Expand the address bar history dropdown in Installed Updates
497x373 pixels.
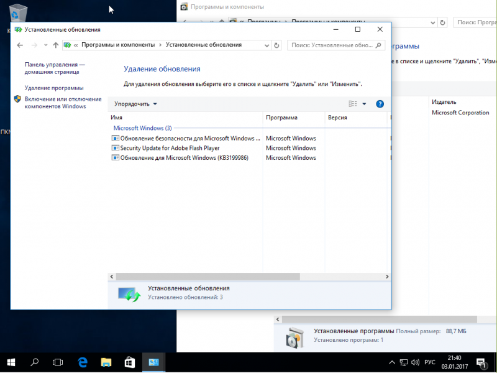pyautogui.click(x=267, y=45)
